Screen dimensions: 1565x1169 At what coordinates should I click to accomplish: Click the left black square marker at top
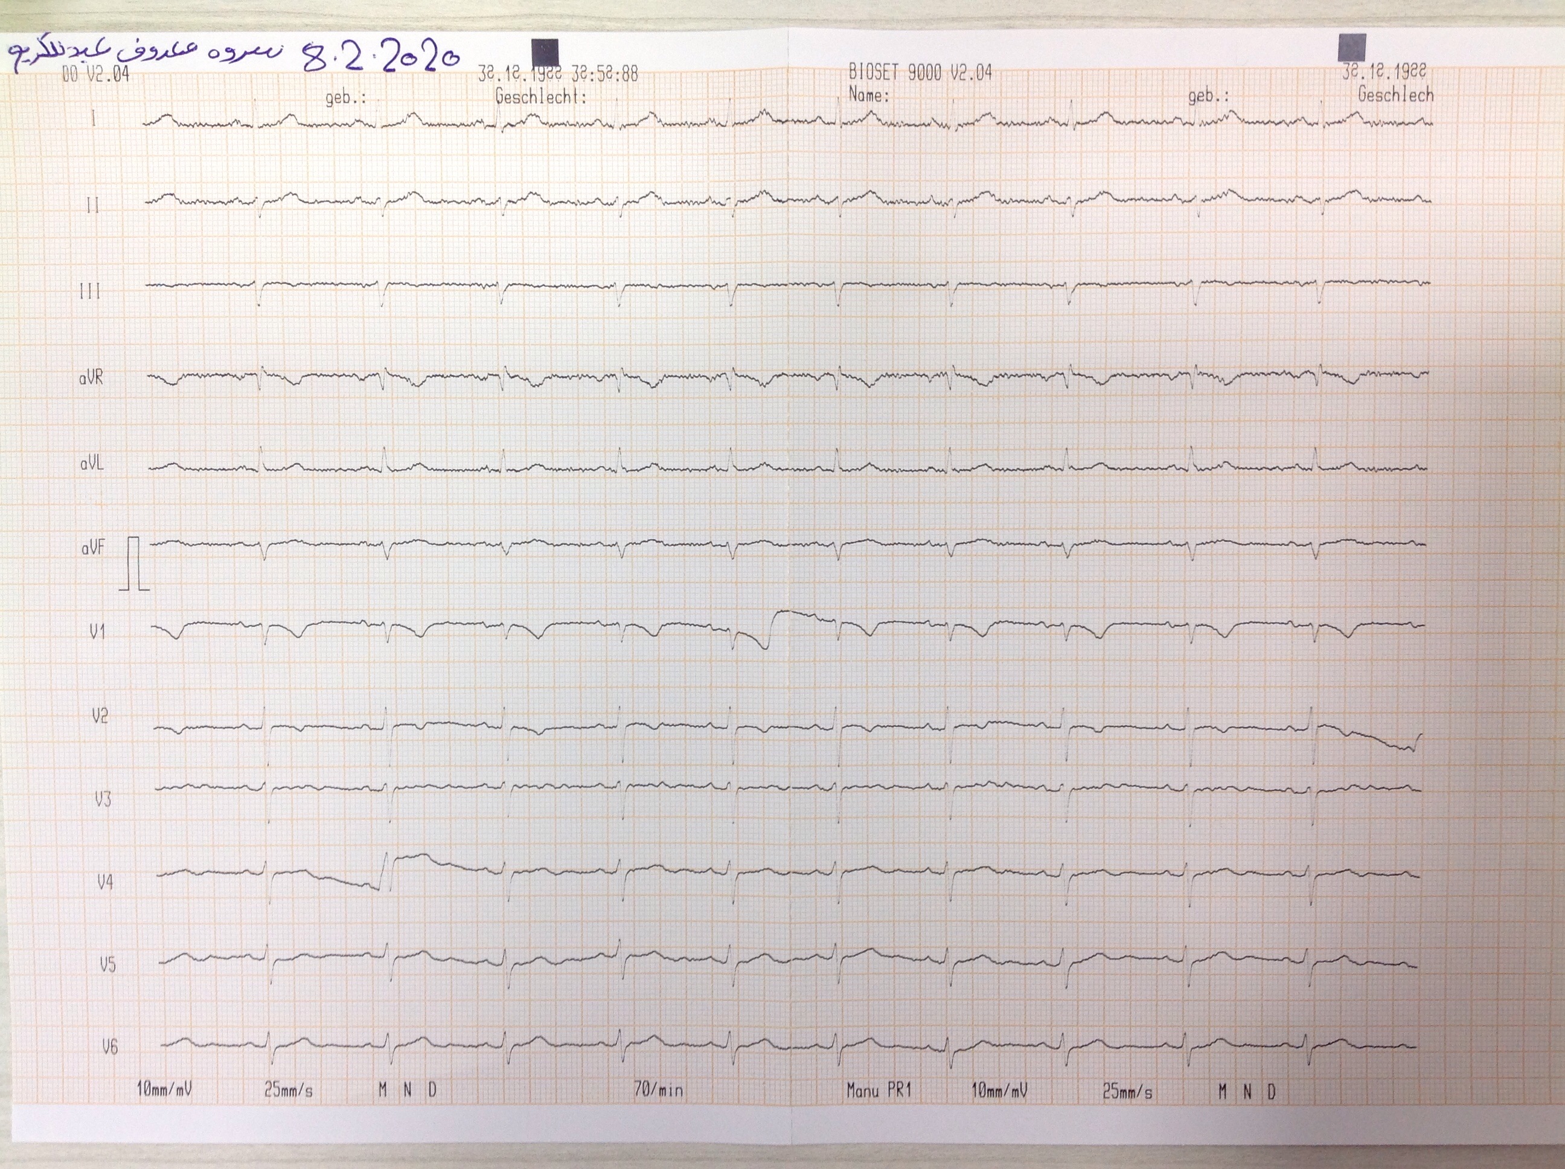(x=545, y=52)
